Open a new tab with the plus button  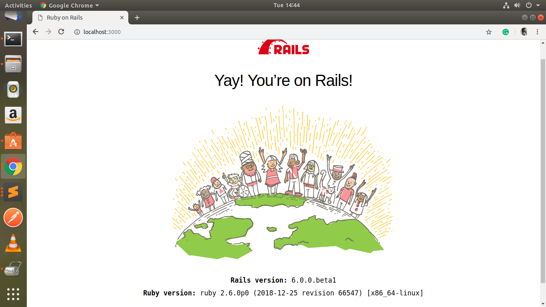[x=137, y=18]
